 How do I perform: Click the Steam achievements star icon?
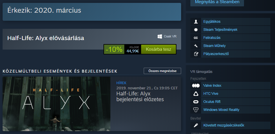[196, 30]
